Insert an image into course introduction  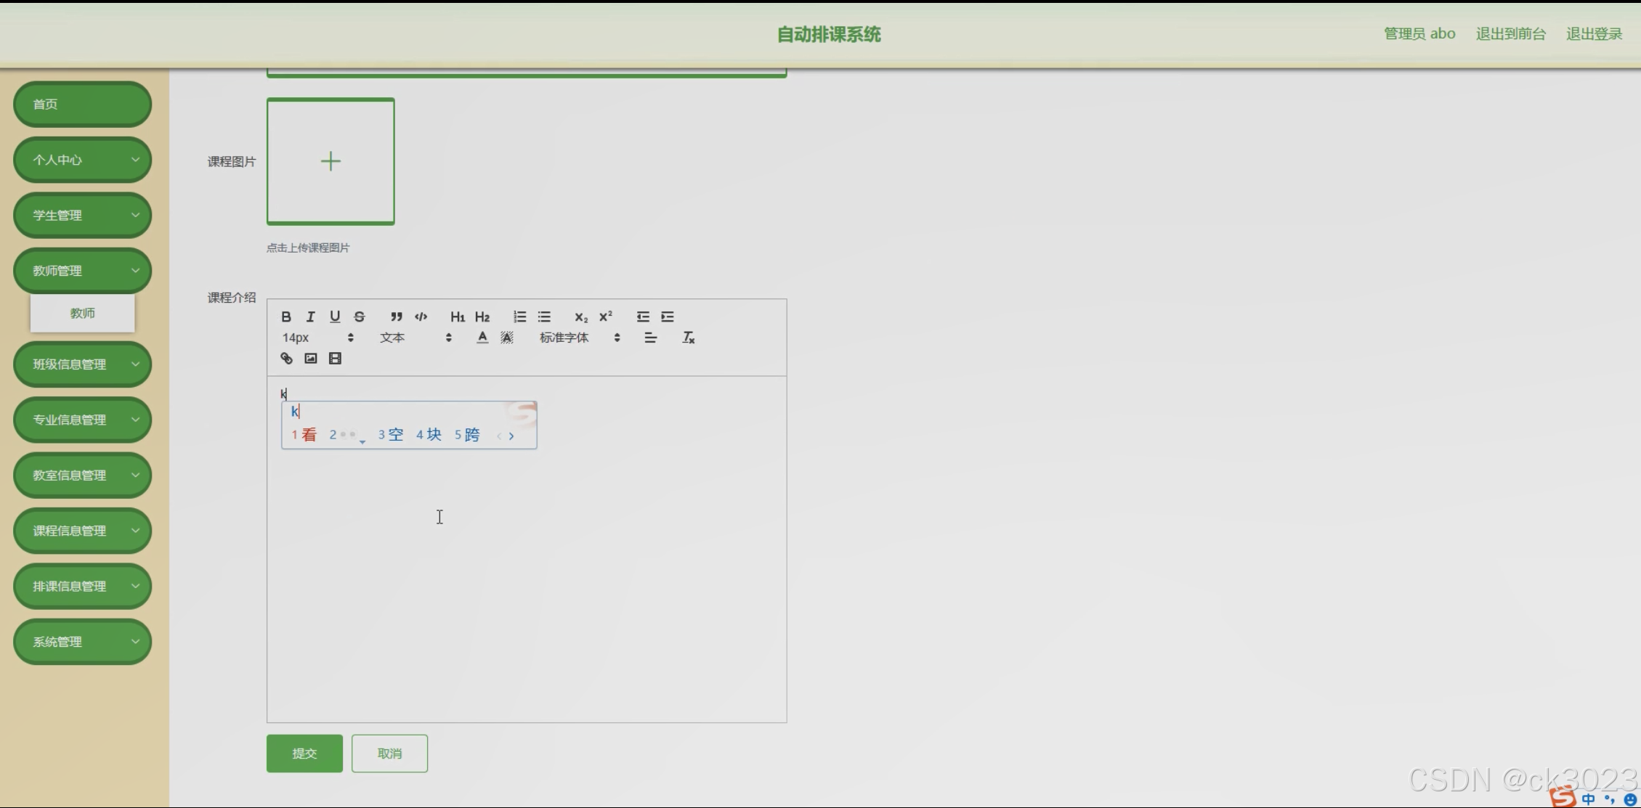click(311, 359)
